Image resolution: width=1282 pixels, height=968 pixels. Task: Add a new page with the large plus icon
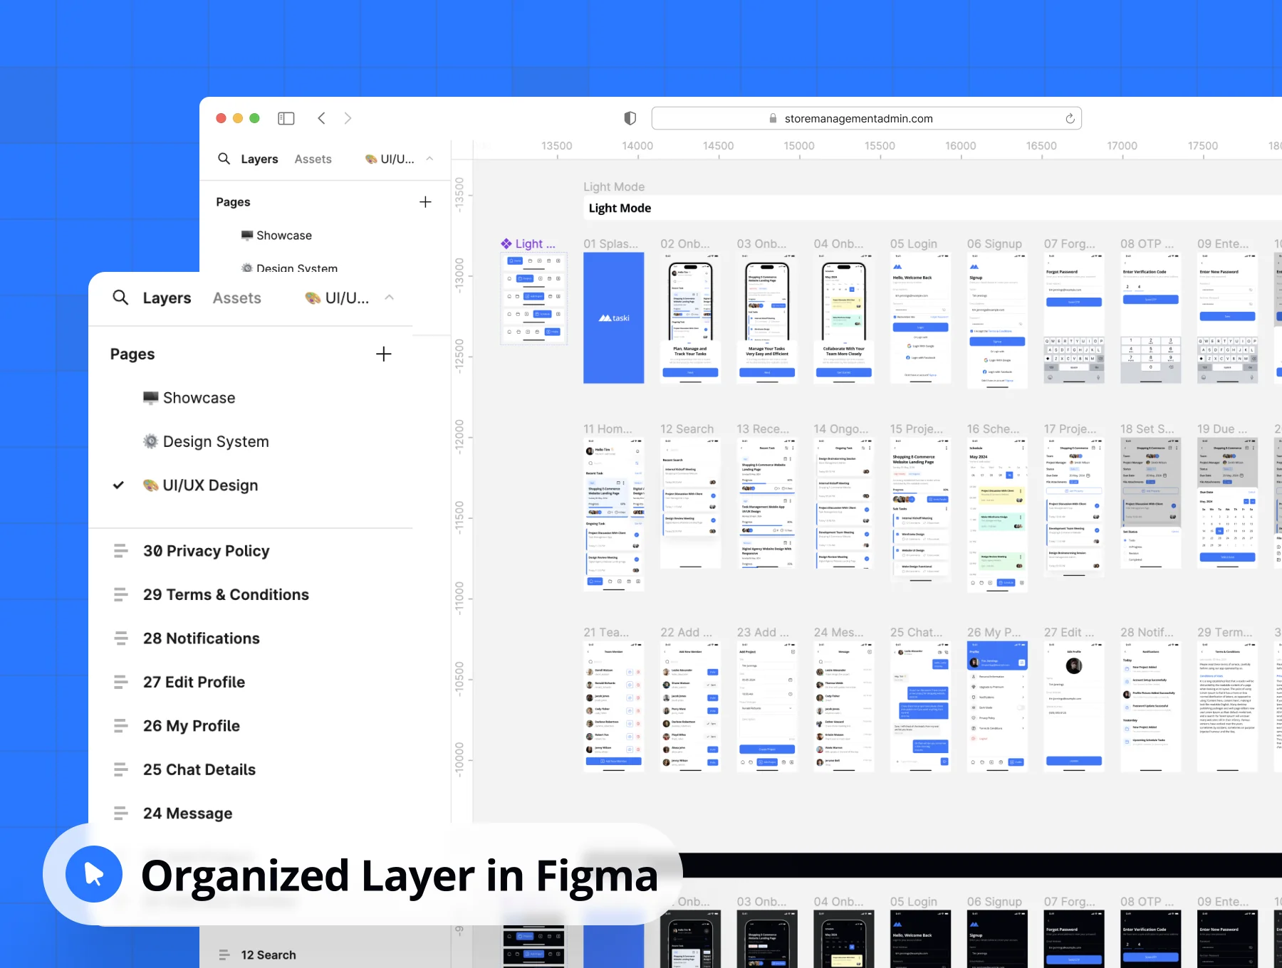point(383,354)
